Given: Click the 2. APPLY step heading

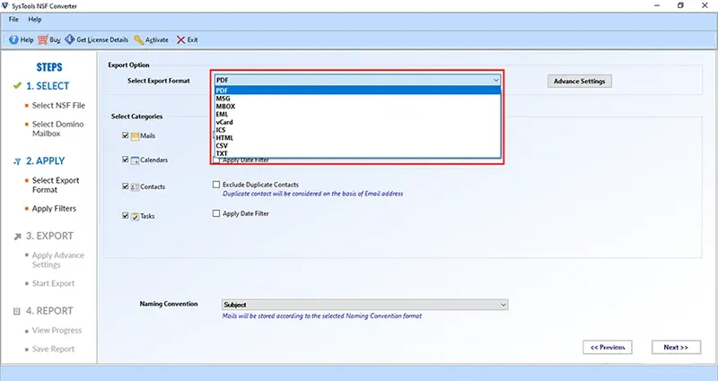Looking at the screenshot, I should pos(46,161).
